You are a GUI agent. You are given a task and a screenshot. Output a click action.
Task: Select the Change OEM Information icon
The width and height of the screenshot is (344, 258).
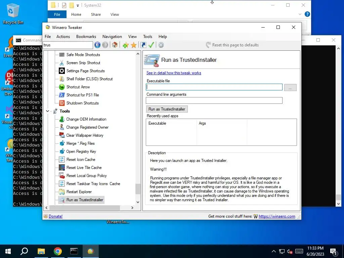tap(62, 119)
